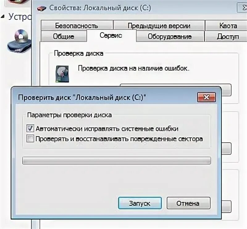247x229 pixels.
Task: Click the 'Отмена' button
Action: pos(188,203)
